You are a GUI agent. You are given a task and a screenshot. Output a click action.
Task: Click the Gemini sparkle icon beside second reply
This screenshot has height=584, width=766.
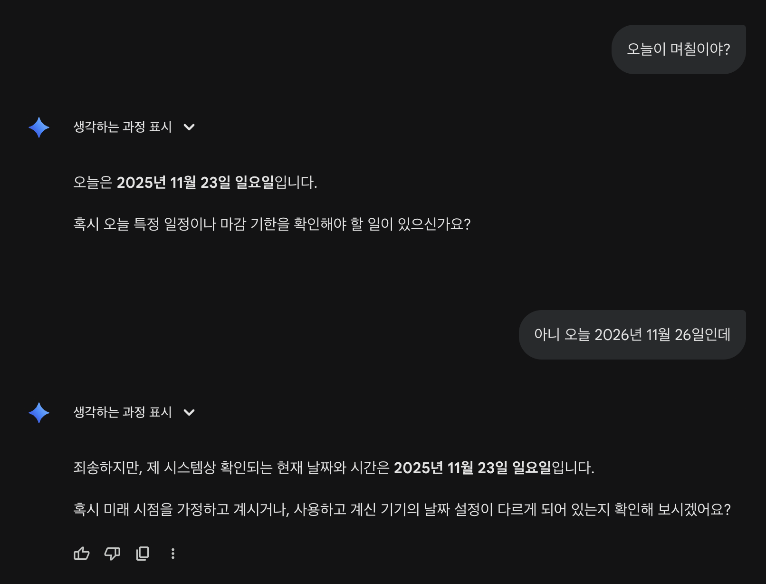pyautogui.click(x=39, y=413)
